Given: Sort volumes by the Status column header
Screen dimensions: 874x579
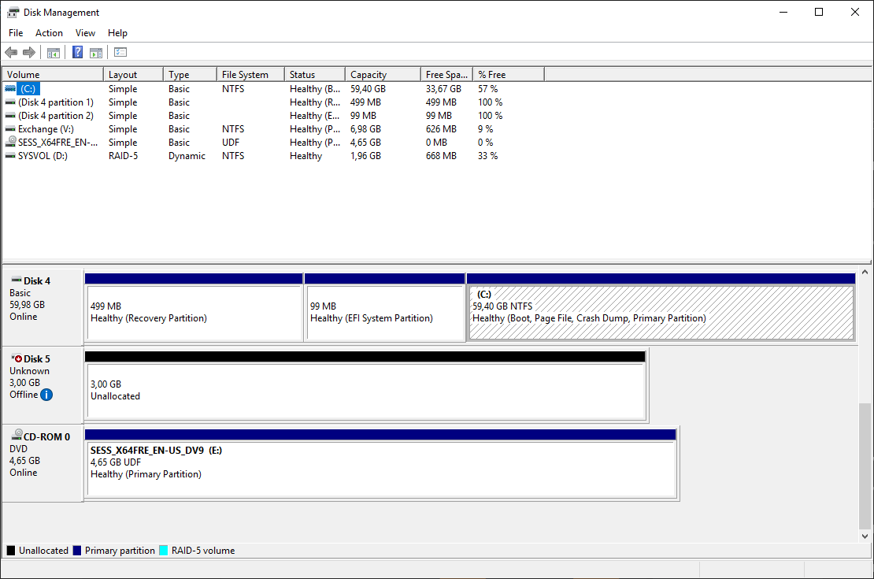Looking at the screenshot, I should point(314,73).
